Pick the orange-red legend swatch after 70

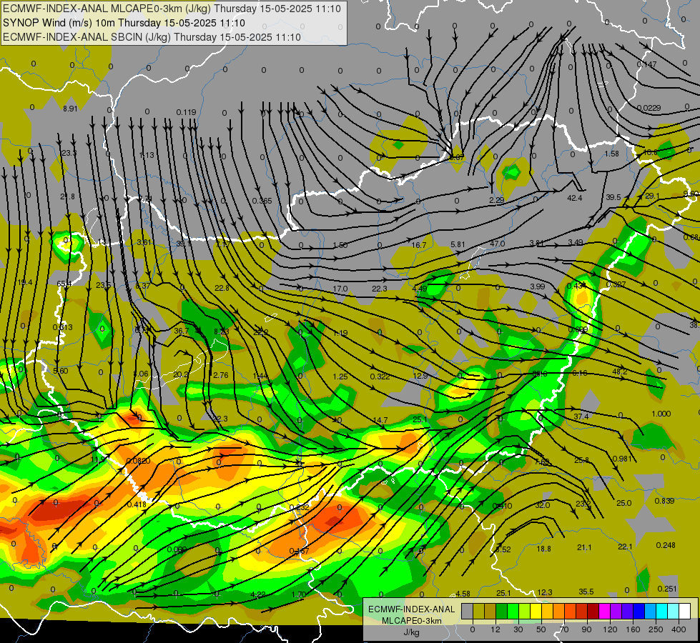coord(570,611)
